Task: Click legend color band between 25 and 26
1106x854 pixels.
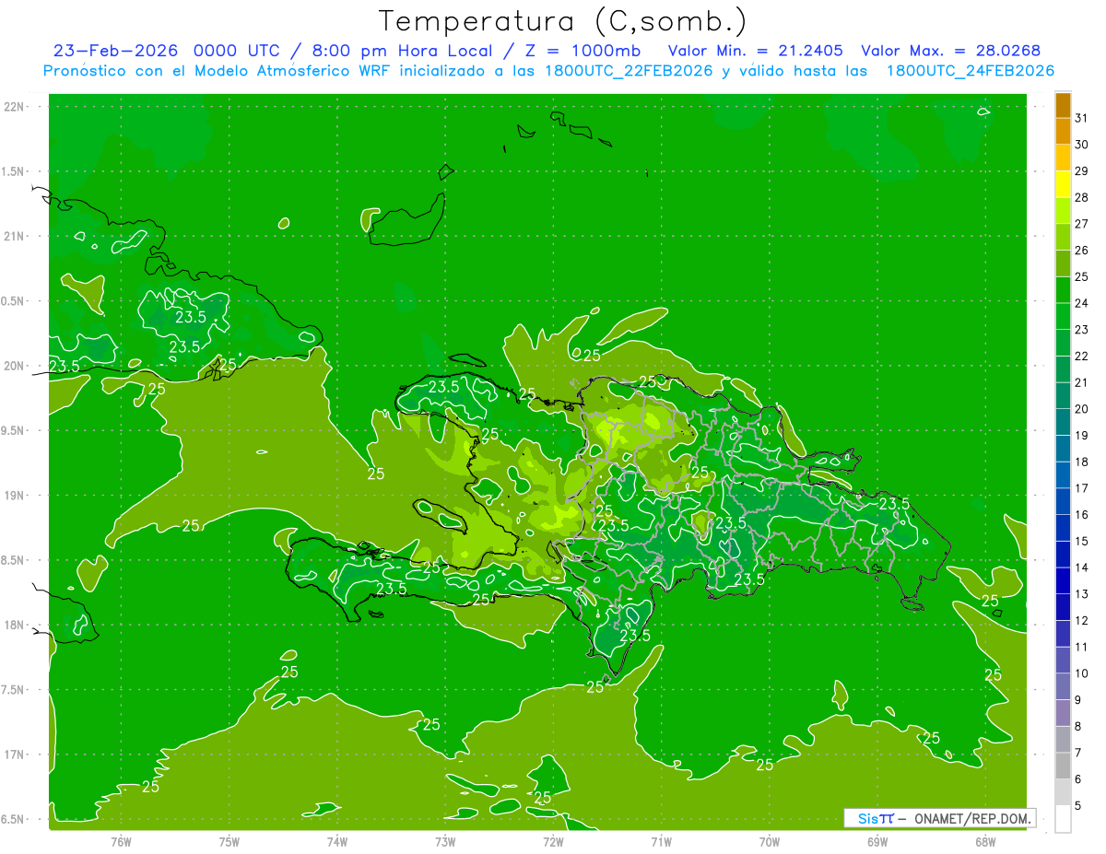Action: point(1063,263)
